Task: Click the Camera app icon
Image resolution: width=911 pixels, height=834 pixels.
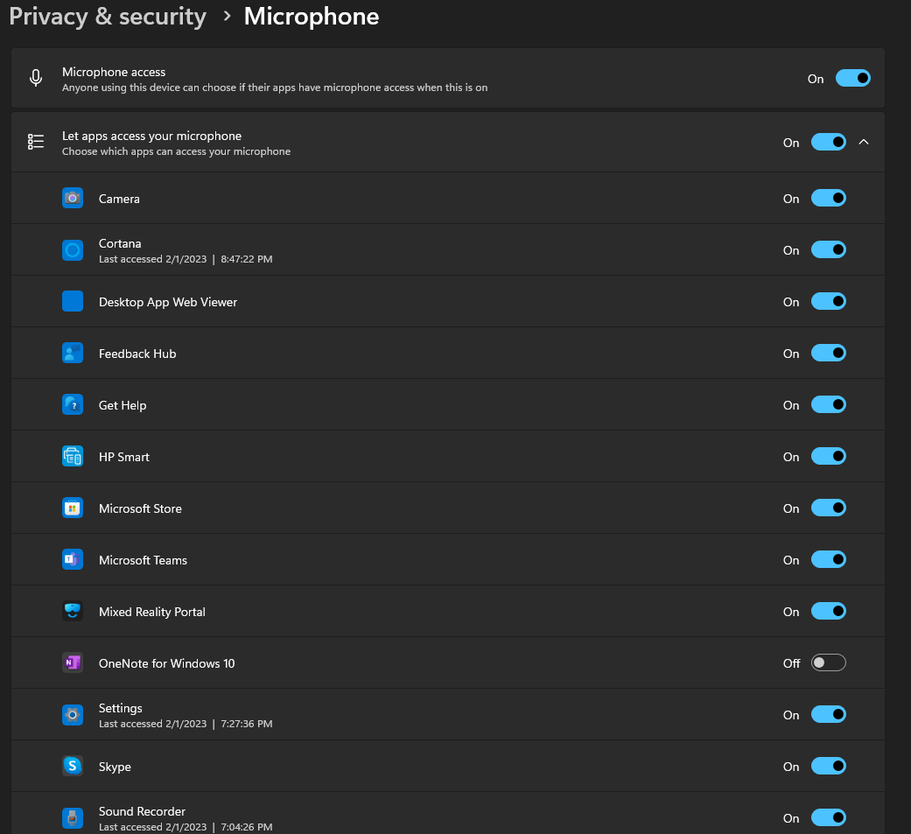Action: click(73, 198)
